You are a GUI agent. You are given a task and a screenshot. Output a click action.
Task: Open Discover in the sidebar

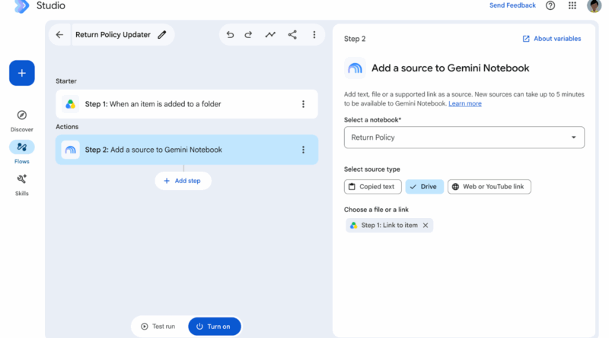(22, 121)
